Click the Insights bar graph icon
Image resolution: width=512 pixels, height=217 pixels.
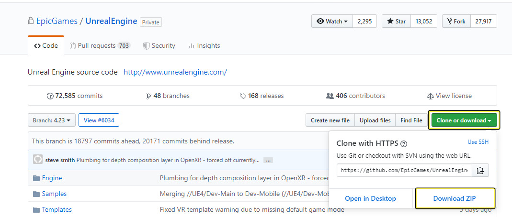point(192,45)
